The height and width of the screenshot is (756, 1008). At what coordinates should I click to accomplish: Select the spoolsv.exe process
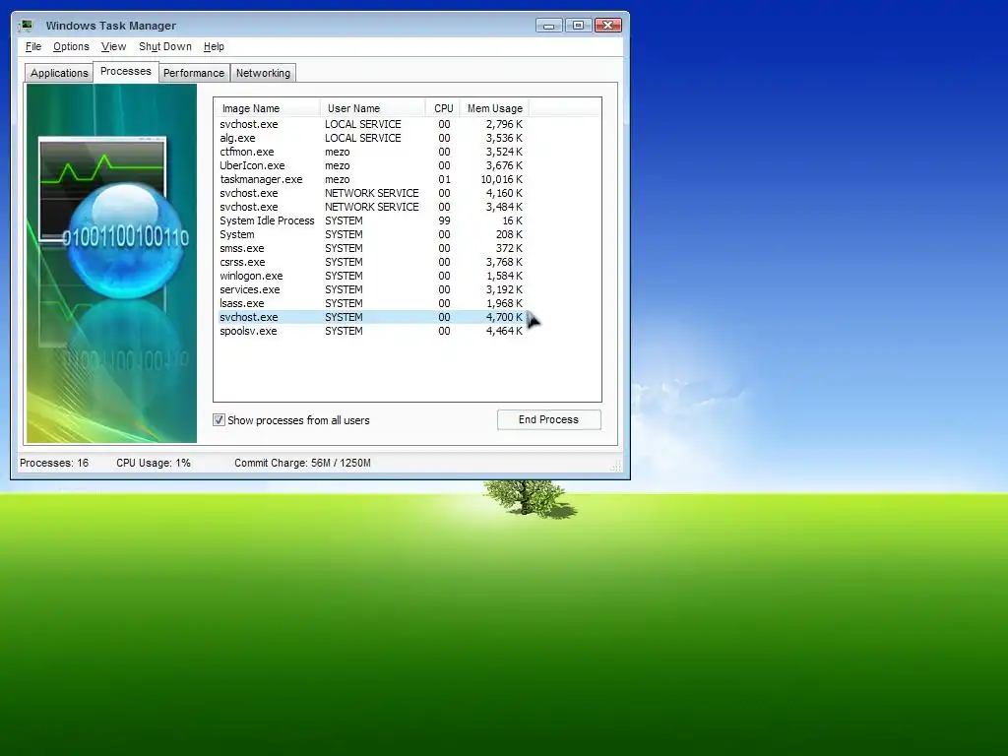[371, 331]
